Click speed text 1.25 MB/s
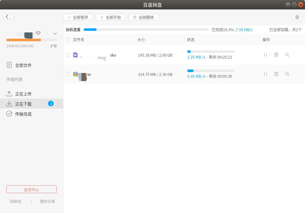This screenshot has height=213, width=305. 196,57
